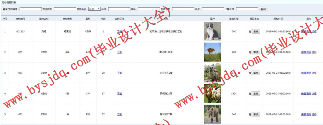Click 审核 button for the L宠物 row
Viewport: 323px width, 125px height.
[256, 52]
